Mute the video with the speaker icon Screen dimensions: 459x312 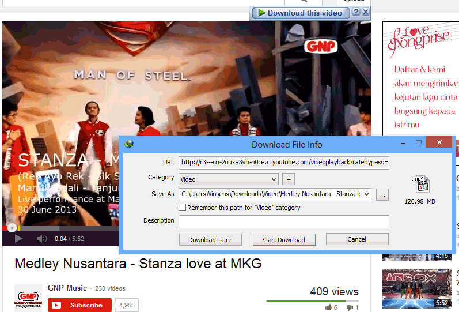click(41, 239)
